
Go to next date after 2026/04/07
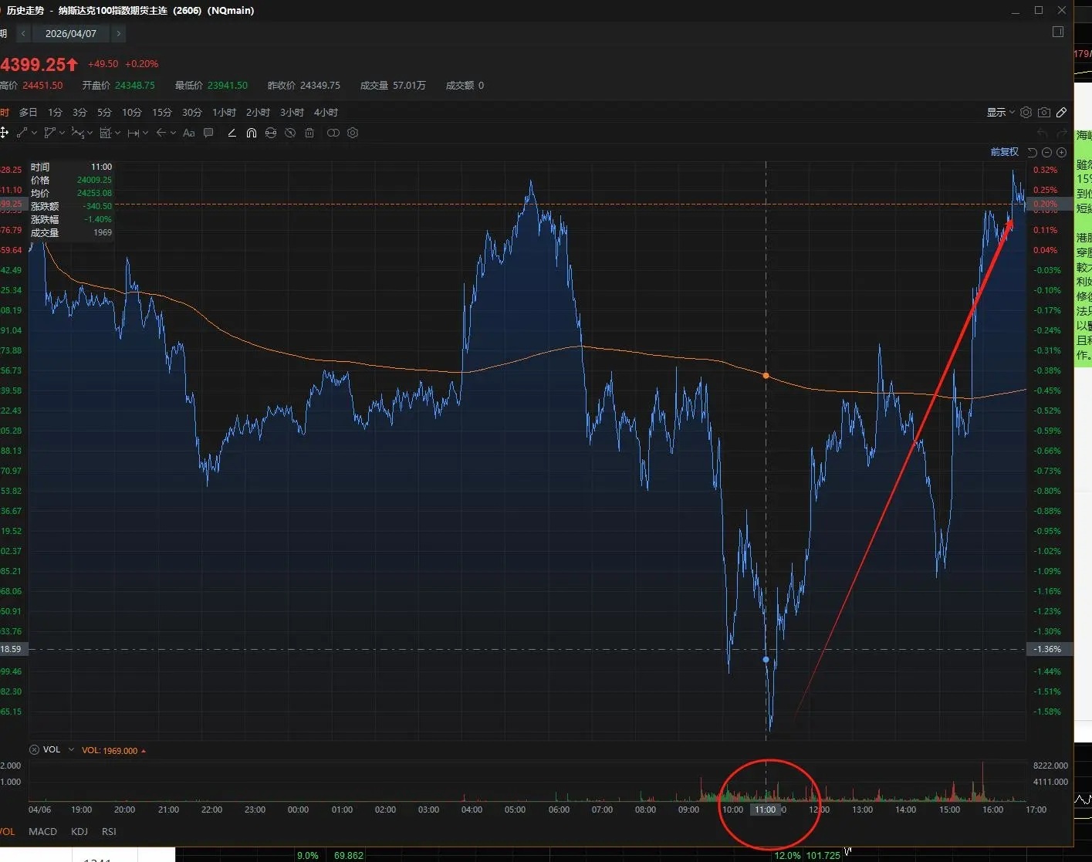tap(118, 34)
